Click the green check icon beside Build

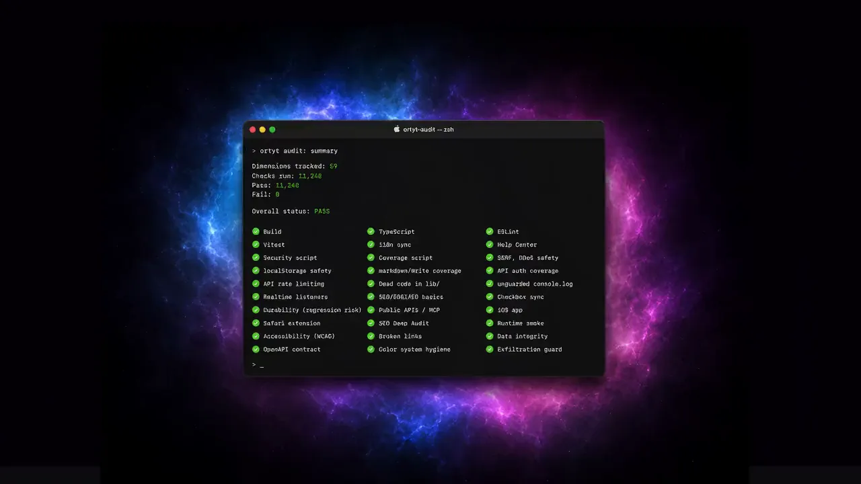256,231
